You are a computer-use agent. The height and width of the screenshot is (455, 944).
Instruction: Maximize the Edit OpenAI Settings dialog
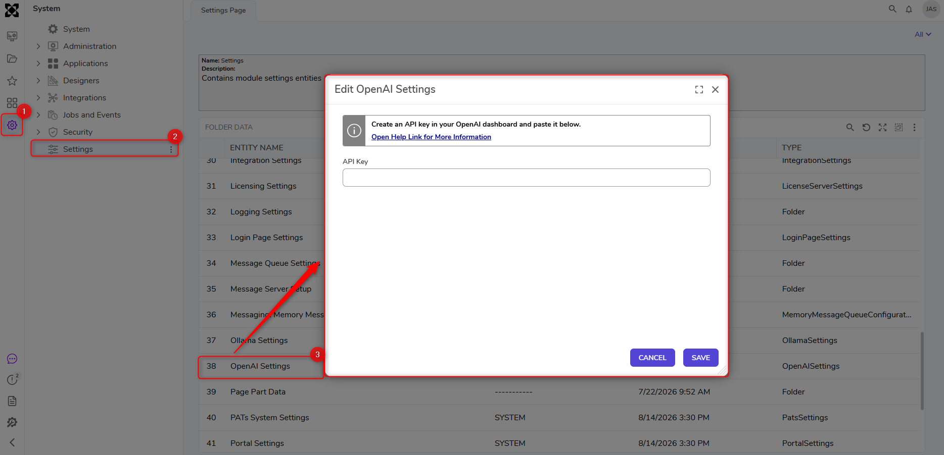coord(699,90)
